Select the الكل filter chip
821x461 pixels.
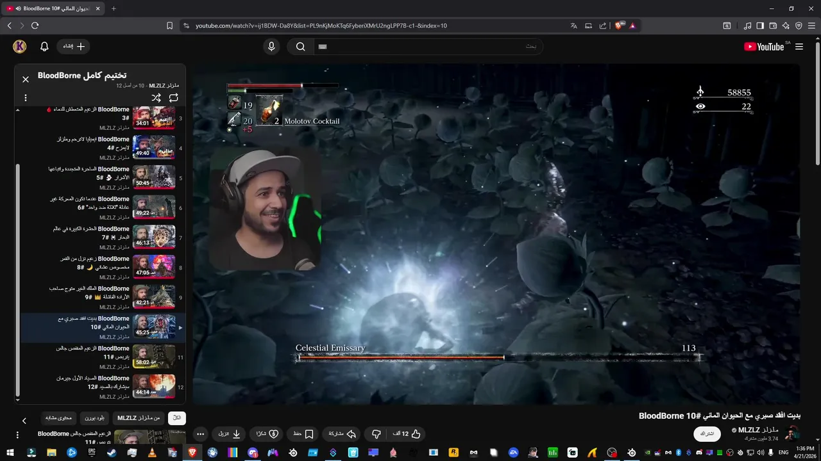coord(177,418)
